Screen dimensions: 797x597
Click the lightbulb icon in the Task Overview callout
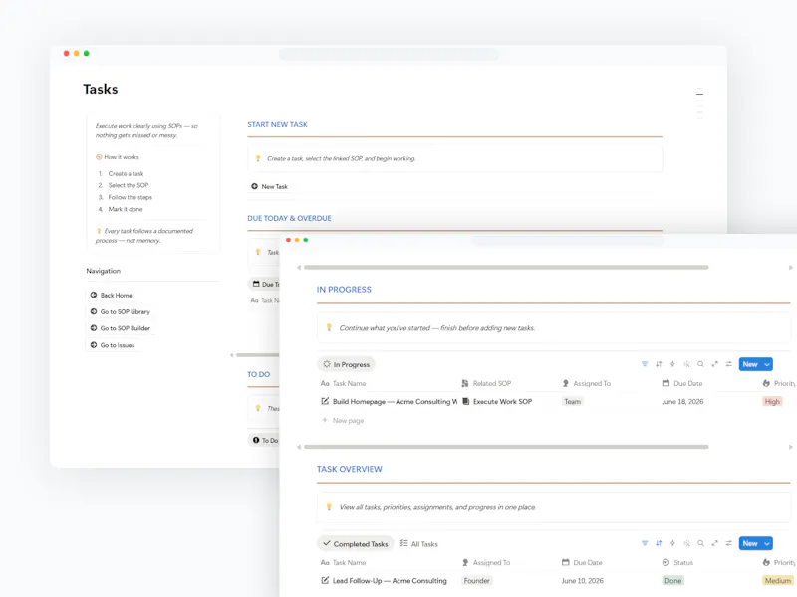329,506
